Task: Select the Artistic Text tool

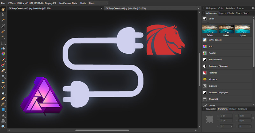Action: point(3,115)
